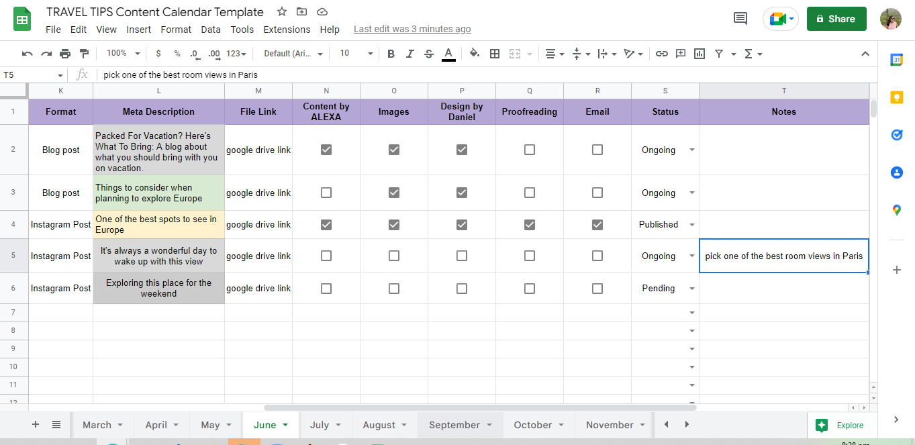Insert a link using toolbar icon
The height and width of the screenshot is (445, 915).
[662, 54]
